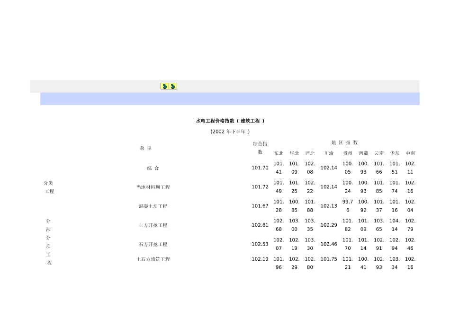
Task: Click 贵州 value 99.76 in 混凝土坝工程 row
Action: coord(348,206)
